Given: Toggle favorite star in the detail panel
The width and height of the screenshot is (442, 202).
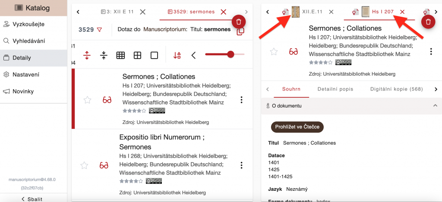Looking at the screenshot, I should [x=274, y=52].
